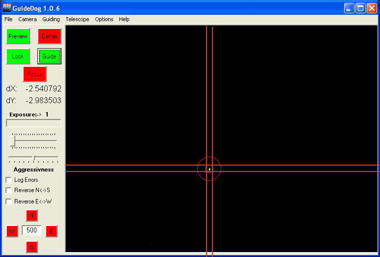Image resolution: width=380 pixels, height=257 pixels.
Task: Enable the Log Errors checkbox
Action: point(8,180)
